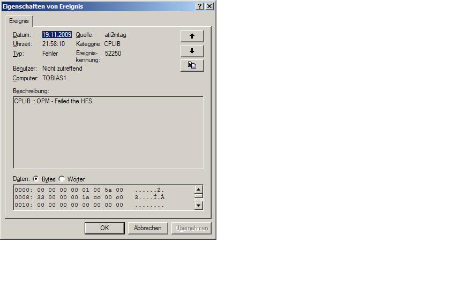Click the Kategorie label
450x281 pixels.
[89, 44]
